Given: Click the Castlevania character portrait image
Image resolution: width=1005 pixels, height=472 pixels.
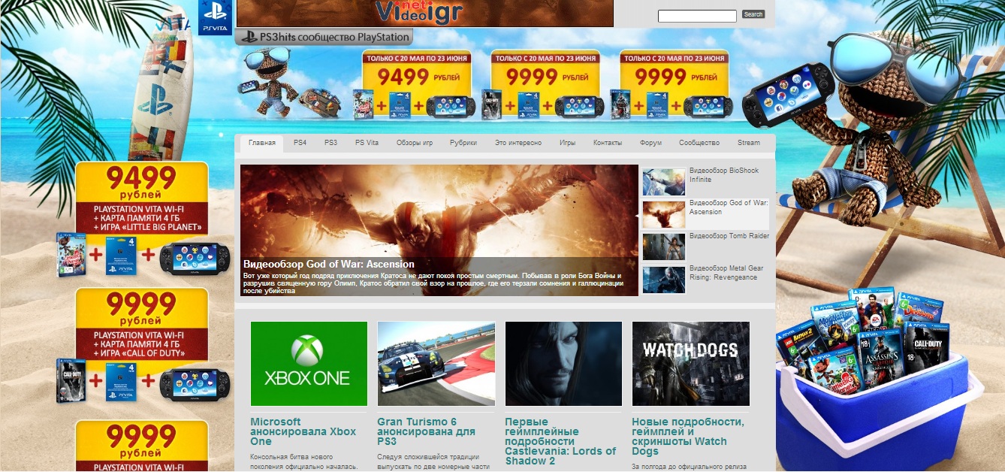Looking at the screenshot, I should coord(563,364).
